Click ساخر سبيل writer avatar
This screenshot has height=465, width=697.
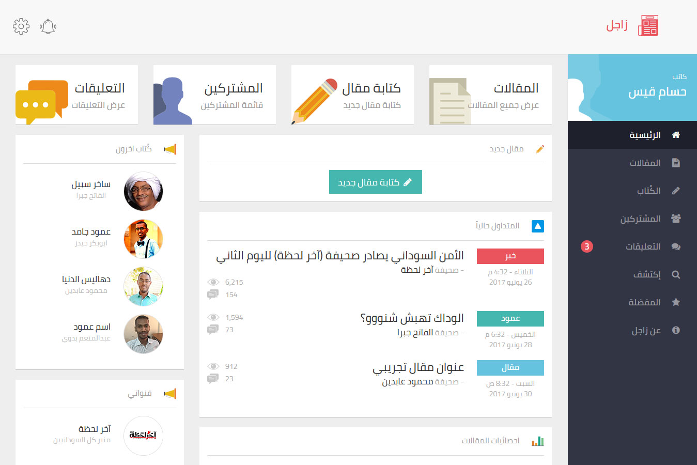pyautogui.click(x=144, y=191)
